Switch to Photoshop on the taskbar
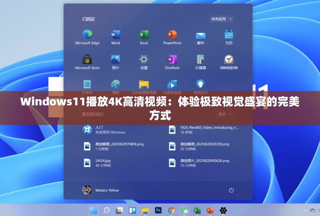The image size is (320, 216). (x=158, y=210)
